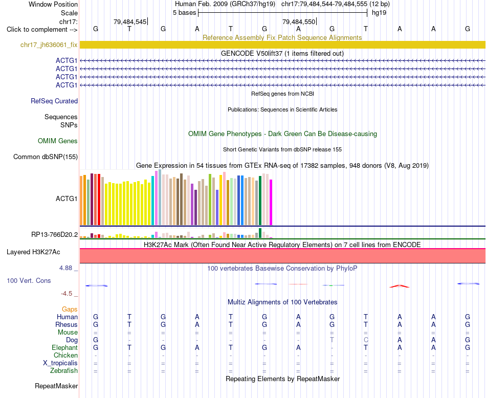The height and width of the screenshot is (398, 486).
Task: Click the 'Click to complement -->' label
Action: [42, 30]
